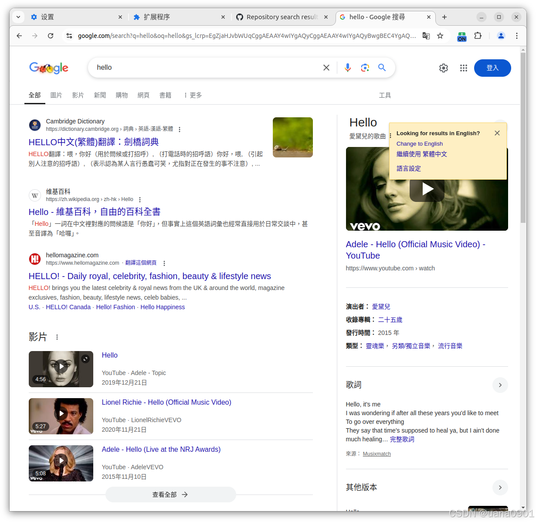Switch to the 網頁 tab
This screenshot has width=536, height=522.
point(143,95)
